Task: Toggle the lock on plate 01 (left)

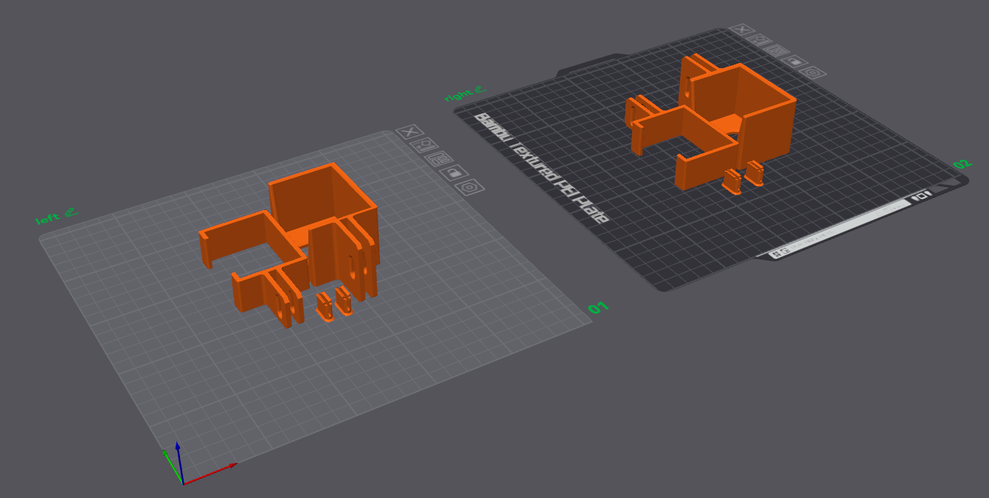Action: click(455, 173)
